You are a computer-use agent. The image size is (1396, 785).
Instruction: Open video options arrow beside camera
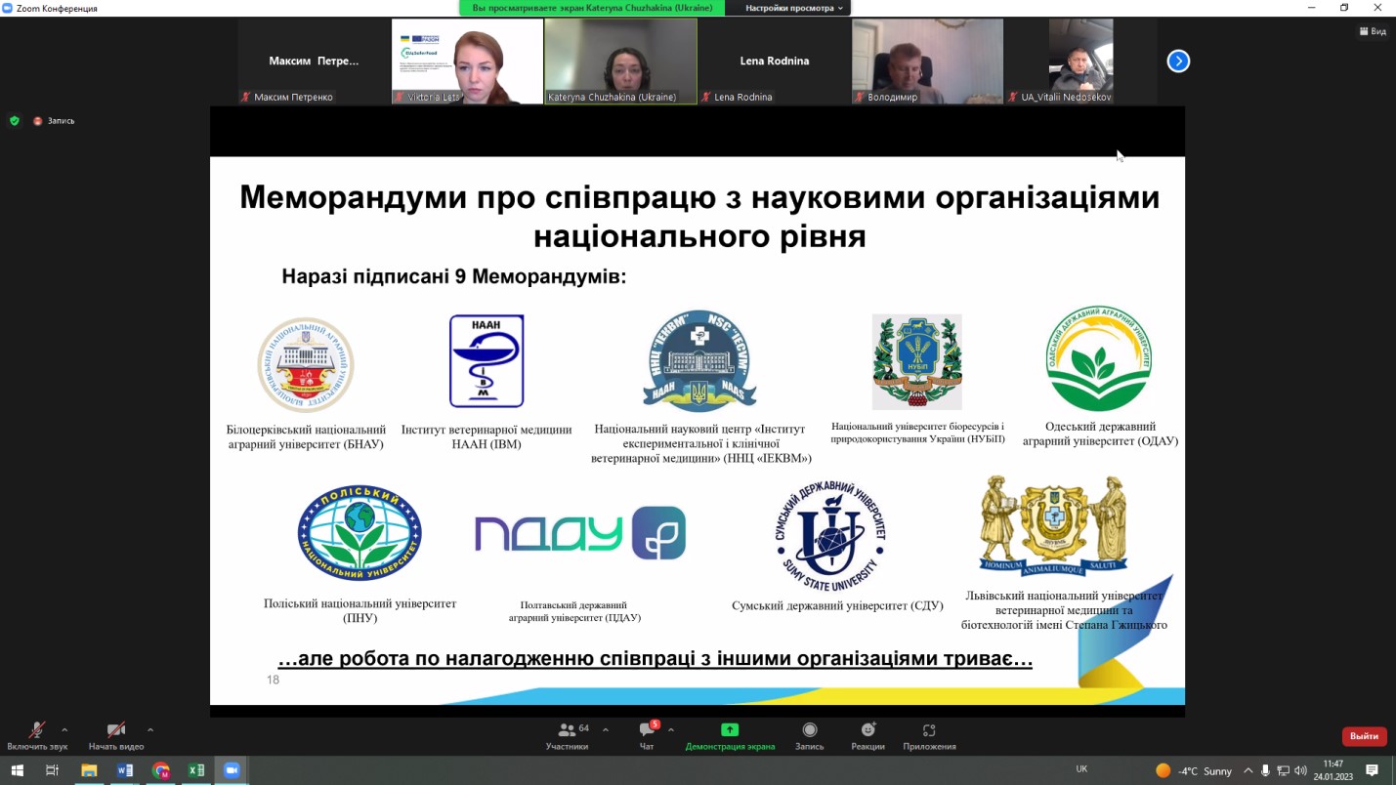(150, 729)
